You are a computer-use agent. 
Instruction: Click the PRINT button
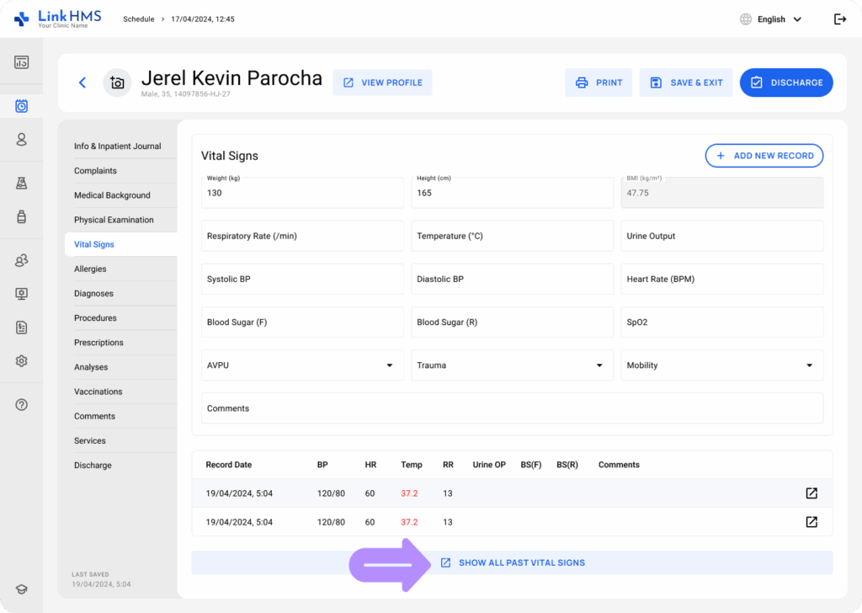599,83
